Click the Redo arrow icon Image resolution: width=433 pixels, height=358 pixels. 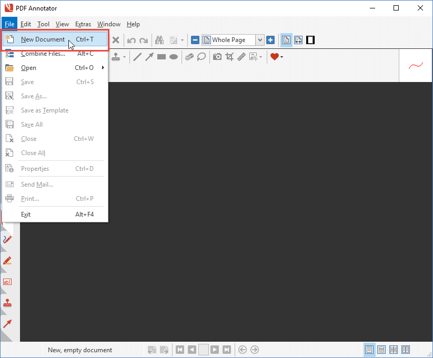pos(144,40)
